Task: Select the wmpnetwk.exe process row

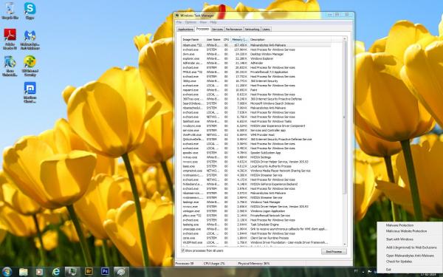Action: [256, 171]
